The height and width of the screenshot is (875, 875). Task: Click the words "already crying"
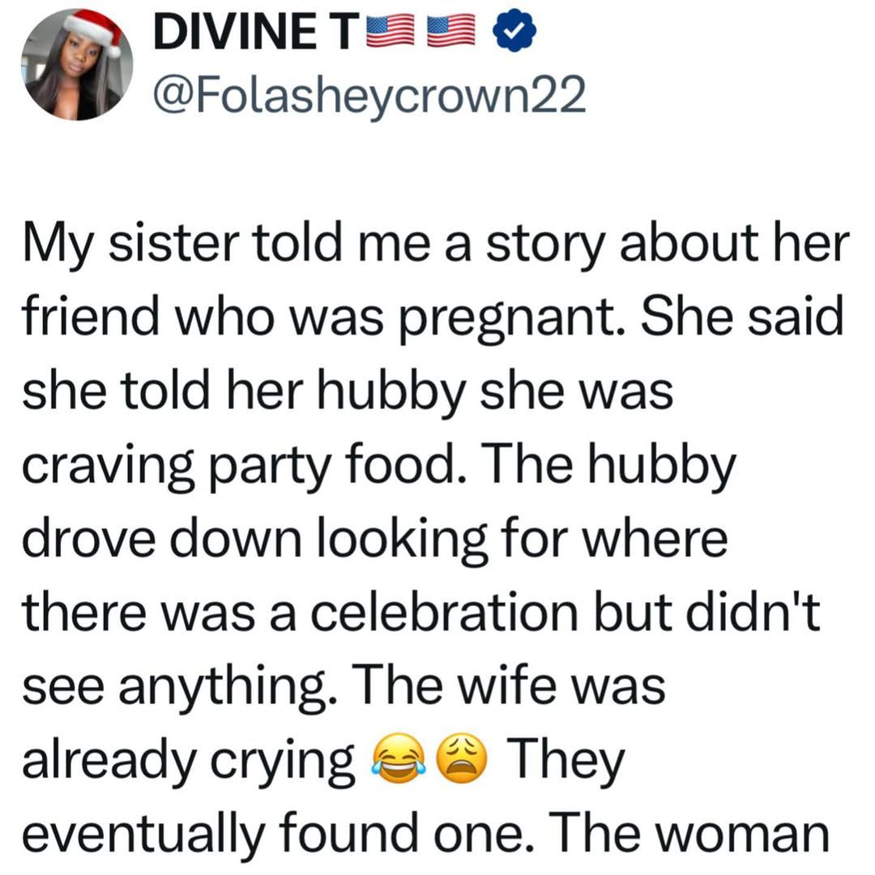[188, 760]
